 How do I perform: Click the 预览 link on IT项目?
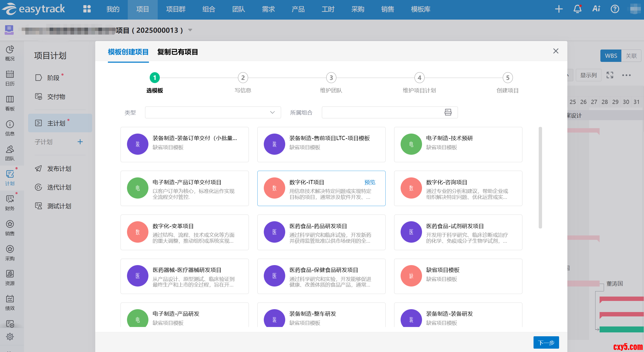(x=370, y=182)
